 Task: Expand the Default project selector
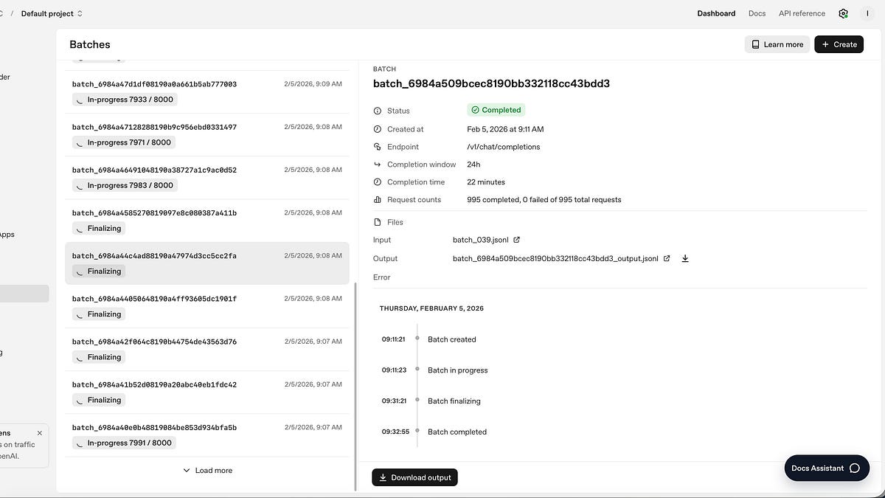pos(52,13)
